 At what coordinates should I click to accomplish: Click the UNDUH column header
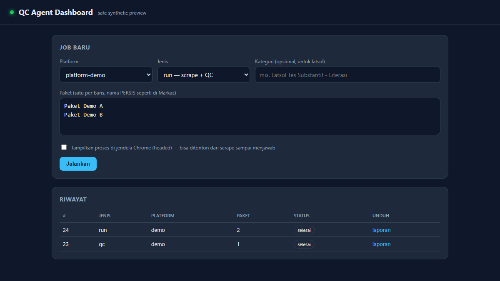tap(381, 216)
